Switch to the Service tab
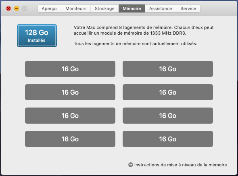The image size is (238, 176). pyautogui.click(x=188, y=8)
